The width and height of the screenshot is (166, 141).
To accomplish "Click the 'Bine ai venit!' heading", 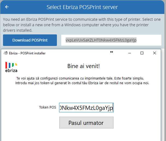I will (83, 66).
